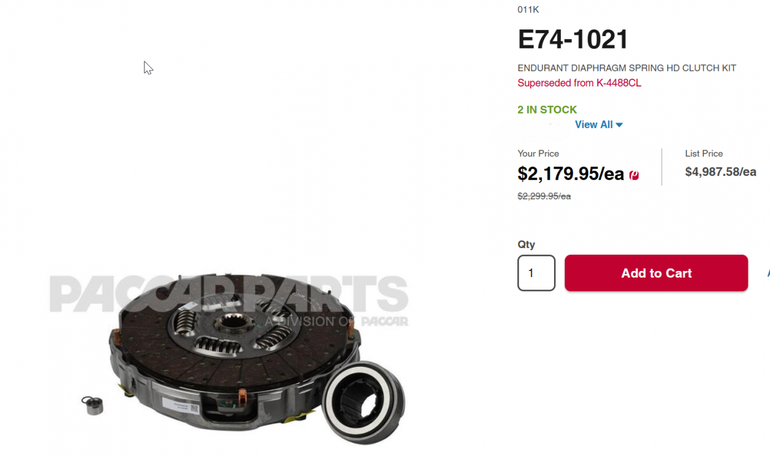The height and width of the screenshot is (456, 770).
Task: Select the E74-1021 part number heading
Action: click(573, 40)
